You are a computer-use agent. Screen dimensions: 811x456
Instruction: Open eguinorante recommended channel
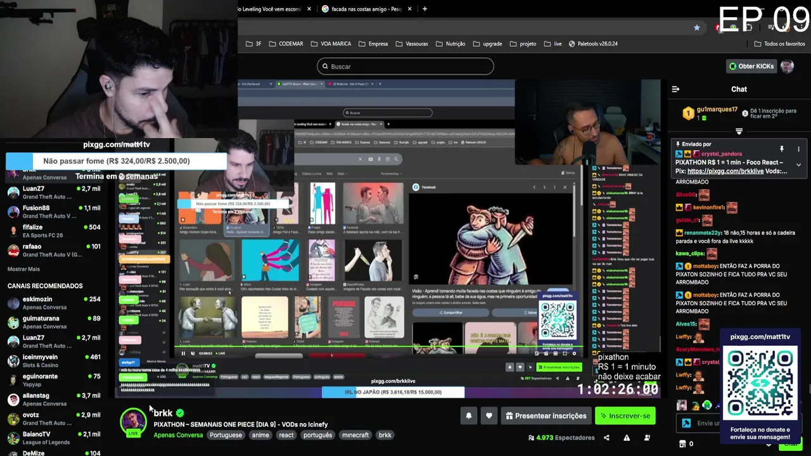[53, 380]
